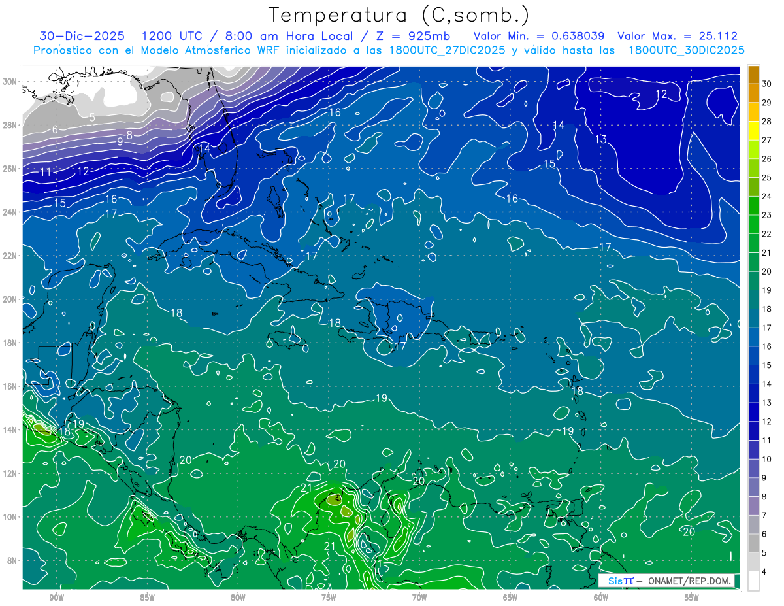Click the 8N latitude axis label
Screen dimensions: 784x606
click(x=13, y=560)
